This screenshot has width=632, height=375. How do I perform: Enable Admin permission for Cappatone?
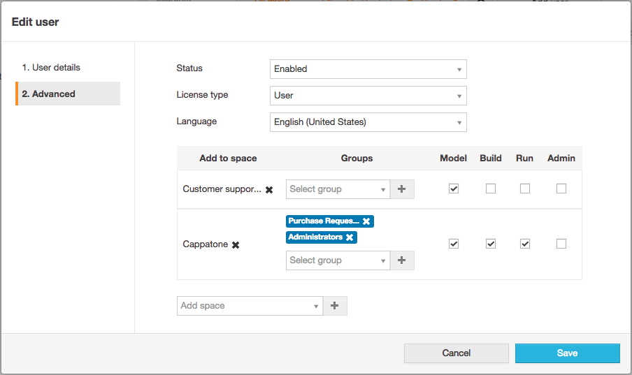point(561,244)
